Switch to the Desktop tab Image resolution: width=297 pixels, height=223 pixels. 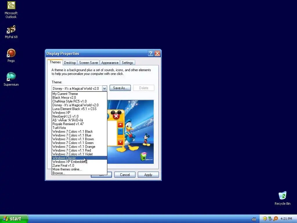[x=70, y=63]
